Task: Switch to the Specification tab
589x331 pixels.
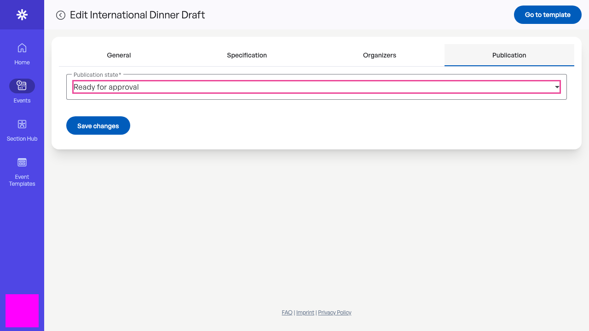Action: tap(247, 55)
